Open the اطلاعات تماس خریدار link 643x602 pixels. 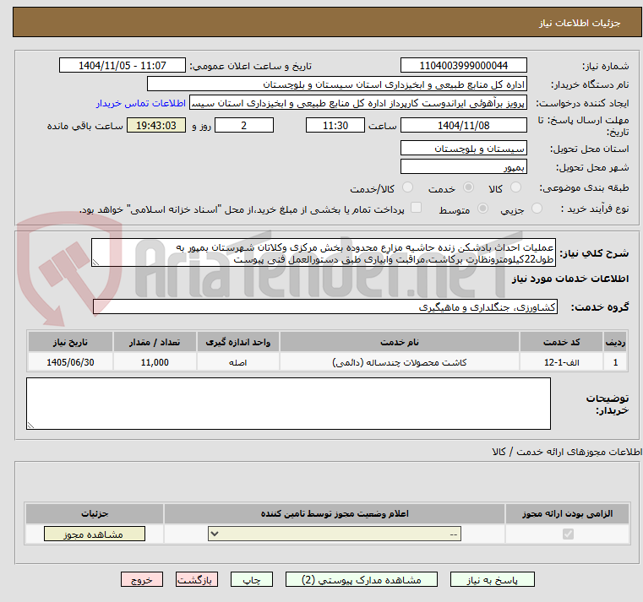tap(141, 103)
